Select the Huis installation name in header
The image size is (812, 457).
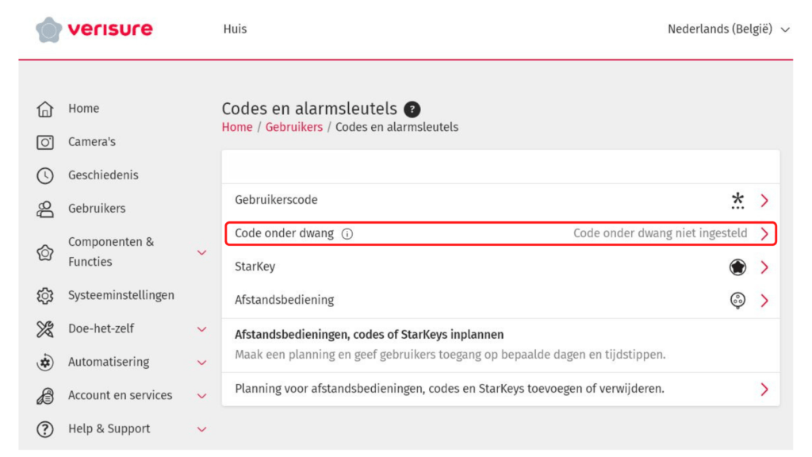click(x=235, y=29)
